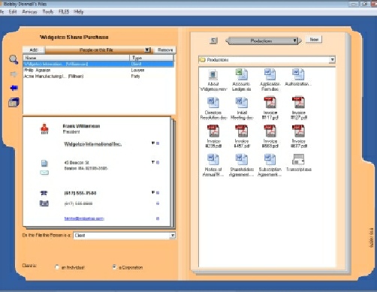Viewport: 377px width, 292px height.
Task: Open the Authorization document
Action: pyautogui.click(x=298, y=78)
